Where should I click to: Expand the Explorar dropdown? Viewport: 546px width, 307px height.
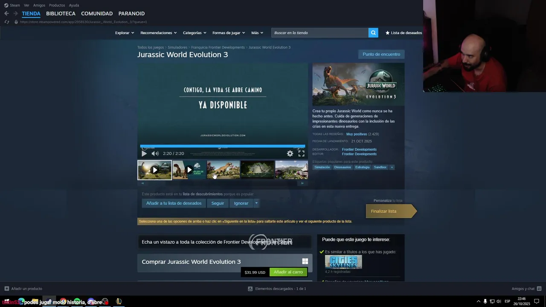click(x=125, y=33)
